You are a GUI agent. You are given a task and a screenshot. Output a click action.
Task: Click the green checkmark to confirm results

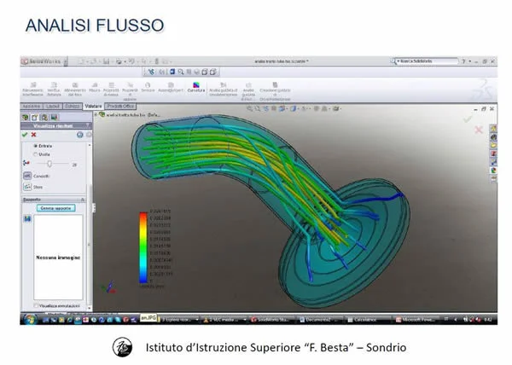[x=25, y=135]
